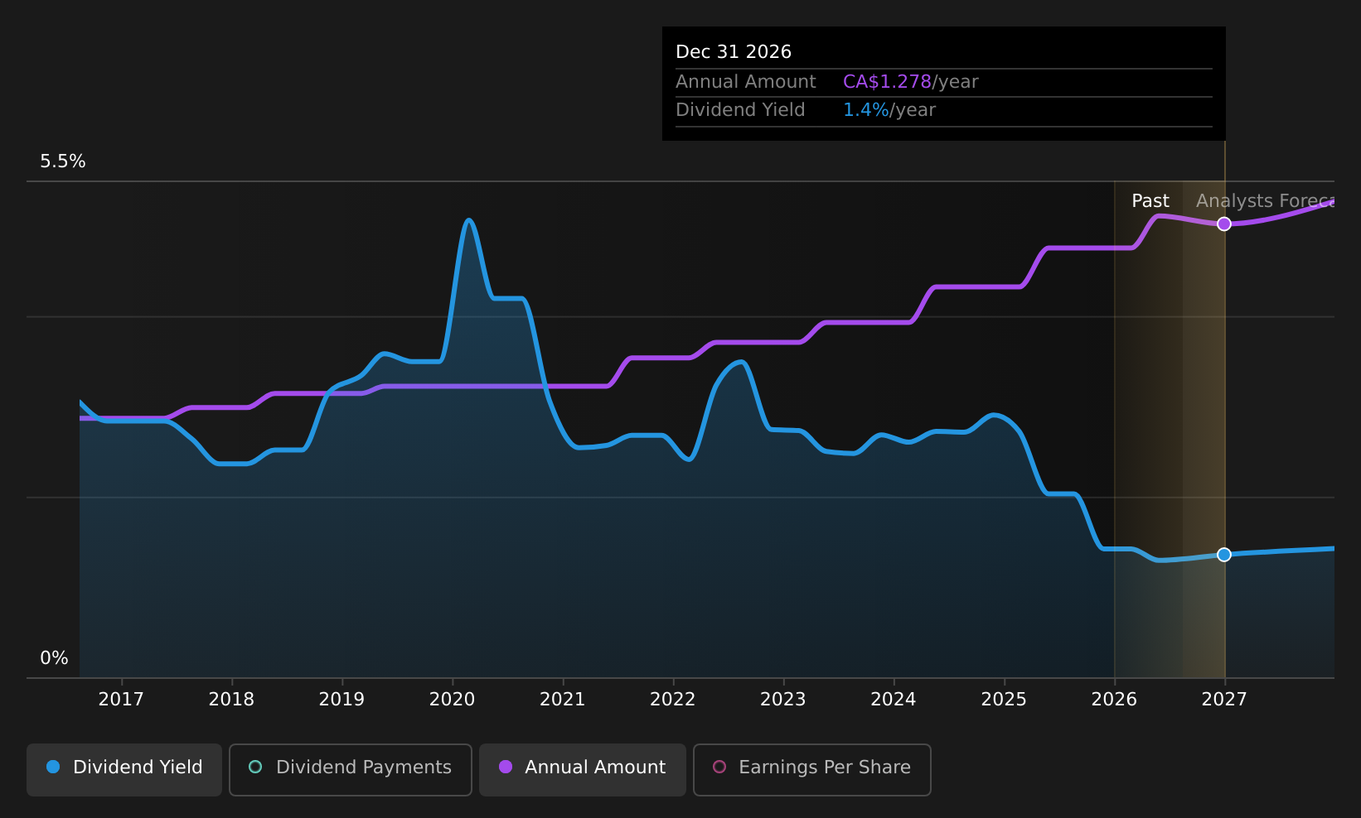This screenshot has height=818, width=1361.
Task: Toggle the Dividend Yield legend series
Action: tap(124, 769)
